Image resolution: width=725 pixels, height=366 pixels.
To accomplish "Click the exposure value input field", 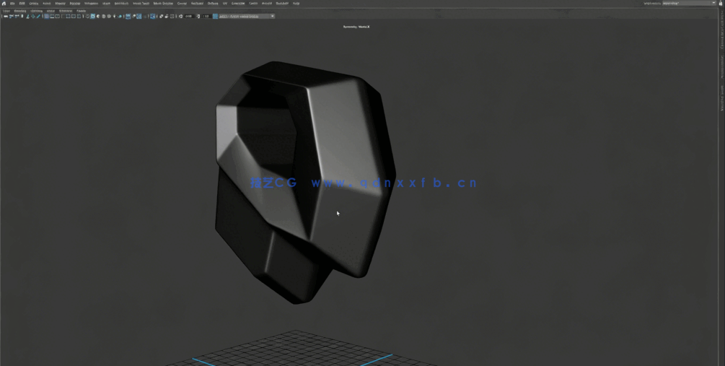I will pyautogui.click(x=188, y=16).
